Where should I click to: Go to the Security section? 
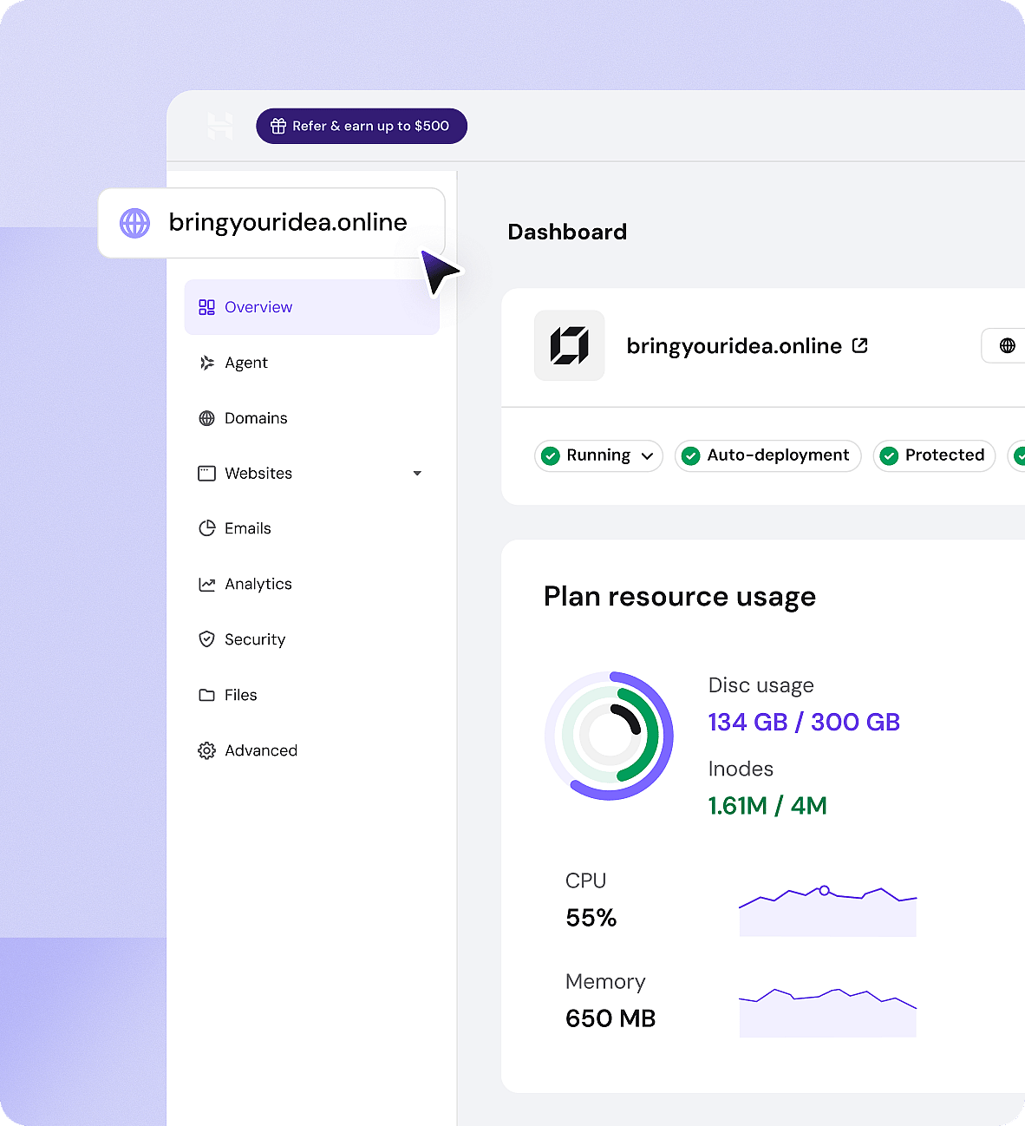[x=312, y=639]
